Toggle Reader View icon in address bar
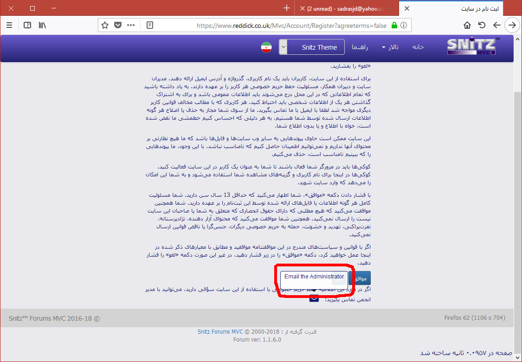Viewport: 522px width, 362px height. pos(150,26)
